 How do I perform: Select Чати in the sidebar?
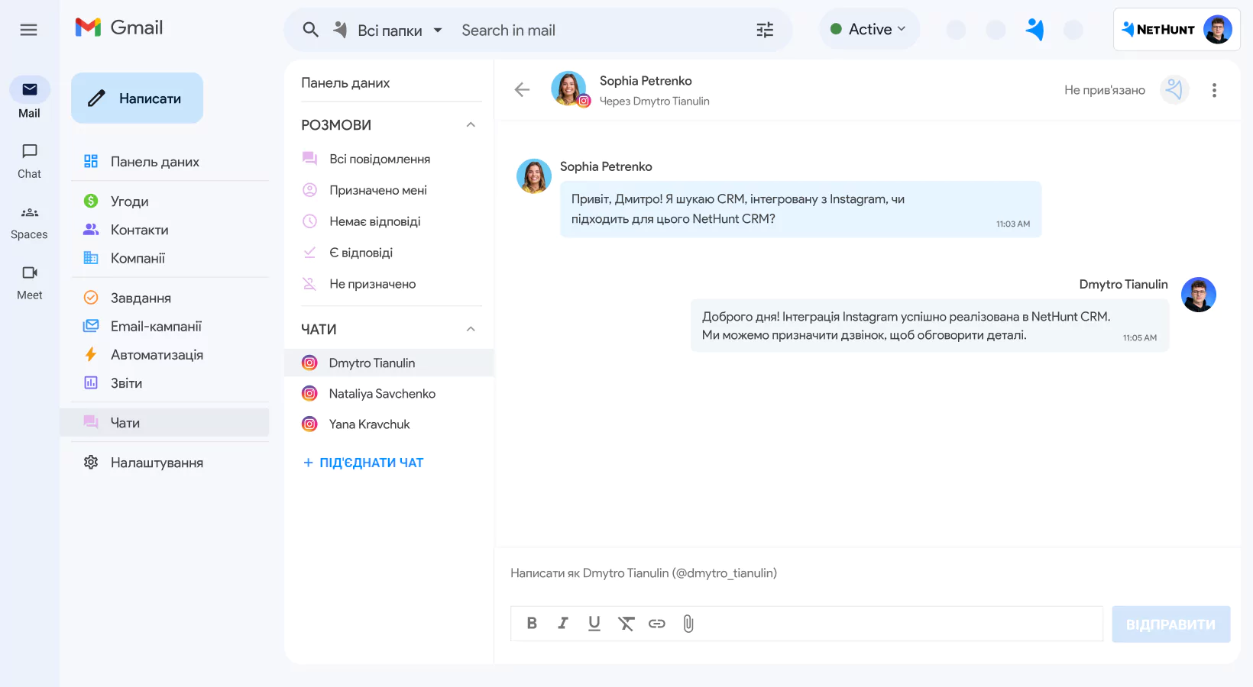[164, 422]
